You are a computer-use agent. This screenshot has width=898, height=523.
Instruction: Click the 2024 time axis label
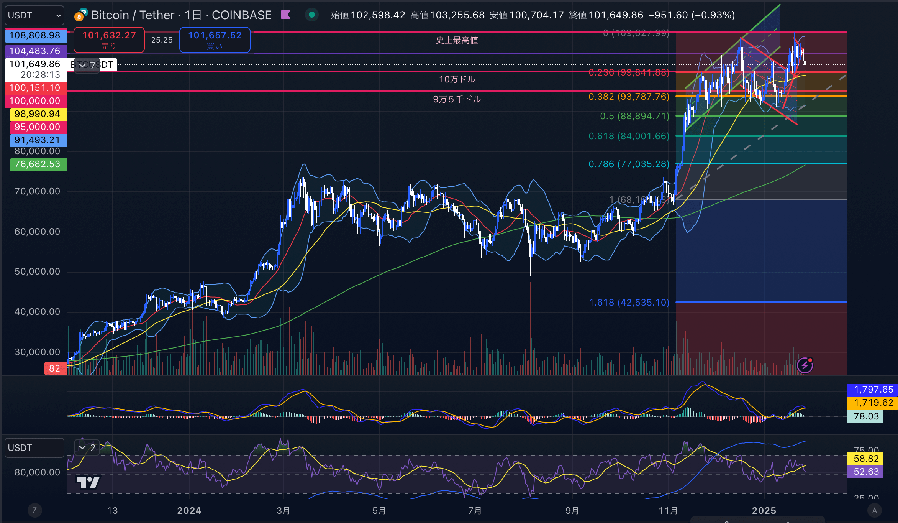(x=189, y=511)
